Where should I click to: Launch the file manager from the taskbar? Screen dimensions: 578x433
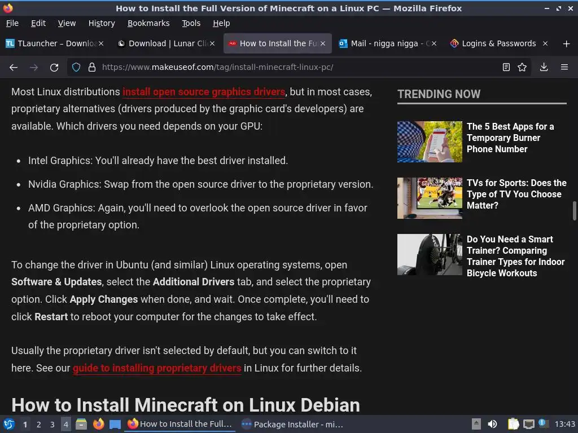pos(81,424)
